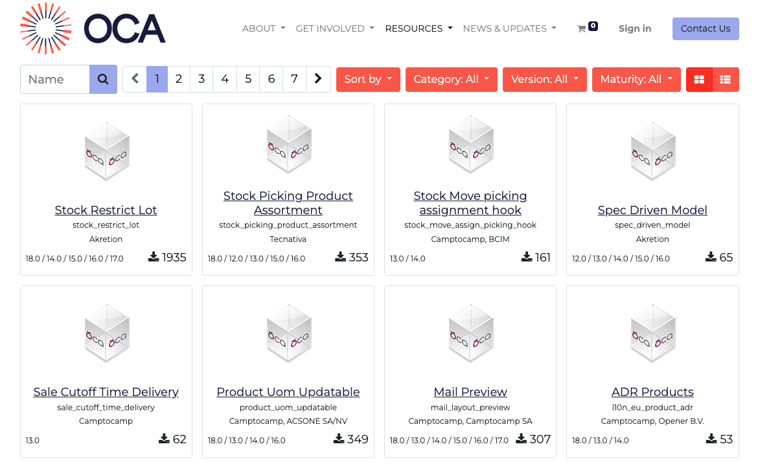The width and height of the screenshot is (758, 464).
Task: Click product_uom_updatable technical name text
Action: point(288,408)
